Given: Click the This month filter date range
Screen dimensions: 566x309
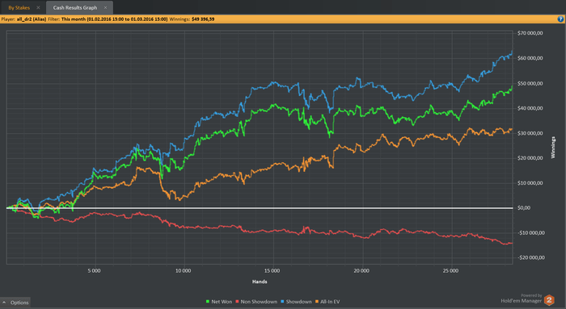Looking at the screenshot, I should click(115, 19).
